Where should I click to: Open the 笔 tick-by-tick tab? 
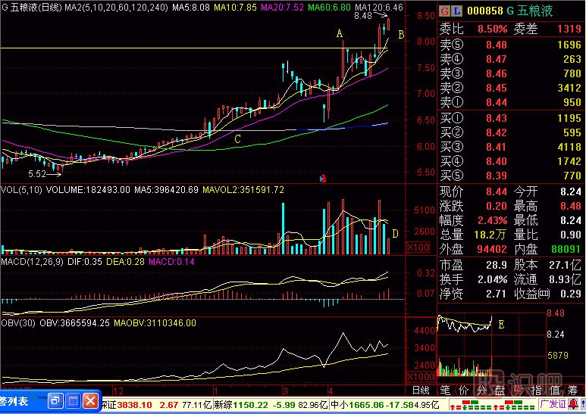(x=445, y=391)
